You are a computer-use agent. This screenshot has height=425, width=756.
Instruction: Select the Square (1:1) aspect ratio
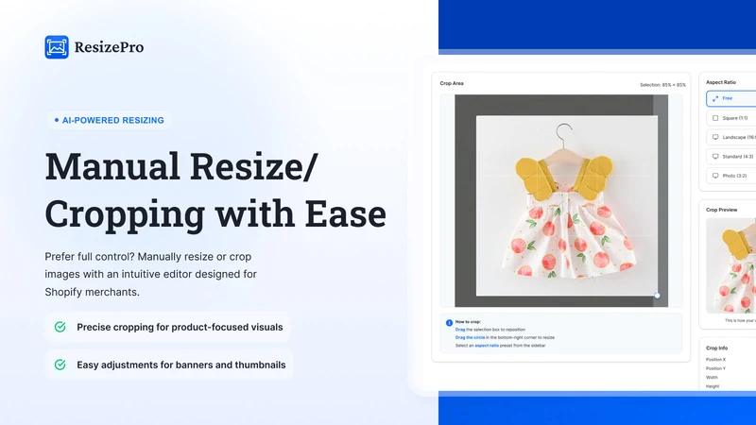pyautogui.click(x=730, y=118)
